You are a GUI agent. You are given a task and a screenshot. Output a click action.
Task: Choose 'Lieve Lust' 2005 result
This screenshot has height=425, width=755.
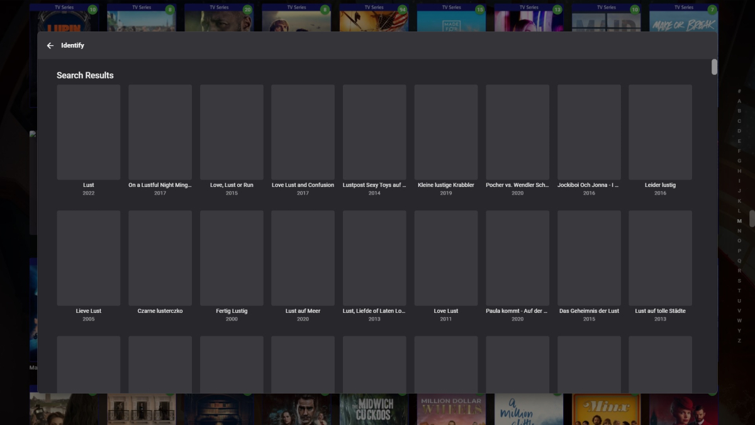click(x=88, y=258)
